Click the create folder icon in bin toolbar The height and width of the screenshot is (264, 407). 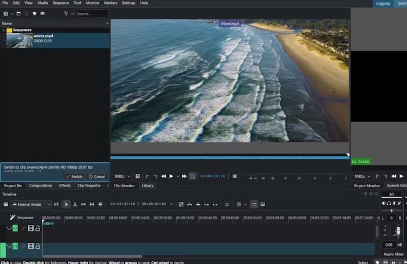[19, 13]
